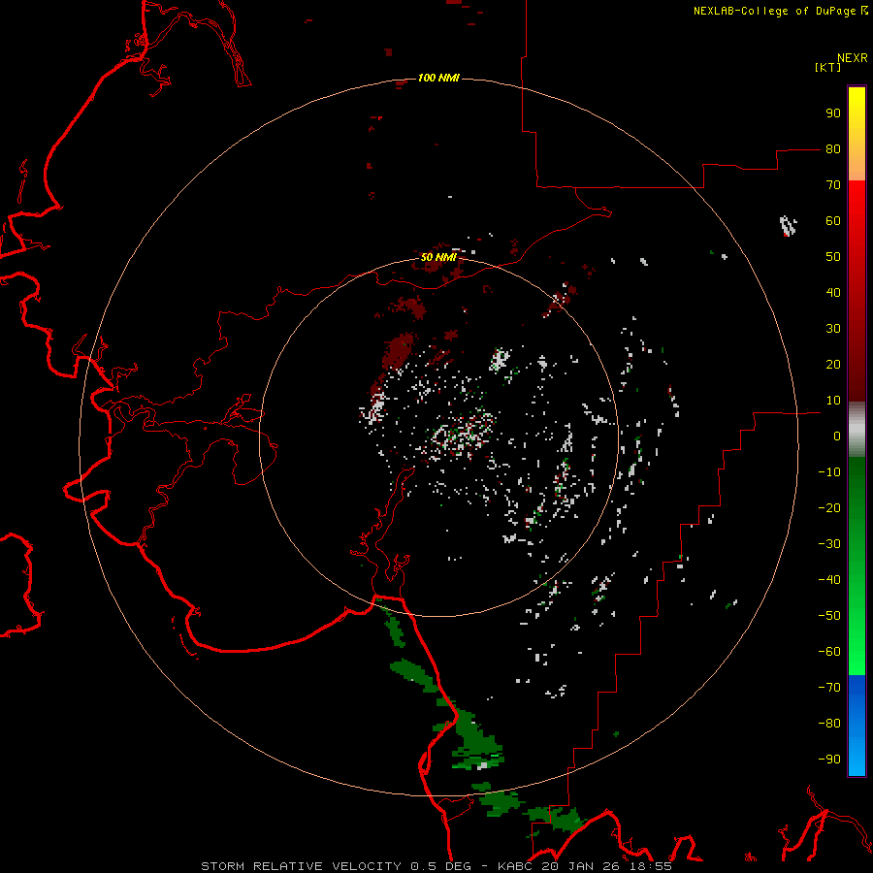
Task: Click the -50 value on the velocity scale
Action: pyautogui.click(x=829, y=616)
